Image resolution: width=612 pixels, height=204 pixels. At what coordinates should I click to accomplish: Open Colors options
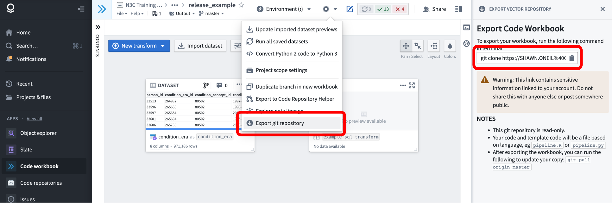(x=450, y=46)
